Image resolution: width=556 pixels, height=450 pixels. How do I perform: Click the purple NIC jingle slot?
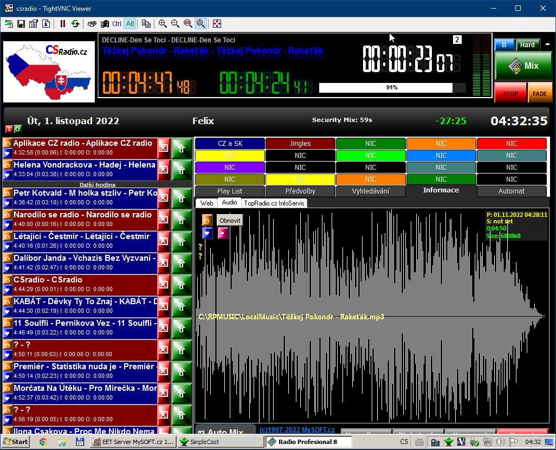click(230, 167)
